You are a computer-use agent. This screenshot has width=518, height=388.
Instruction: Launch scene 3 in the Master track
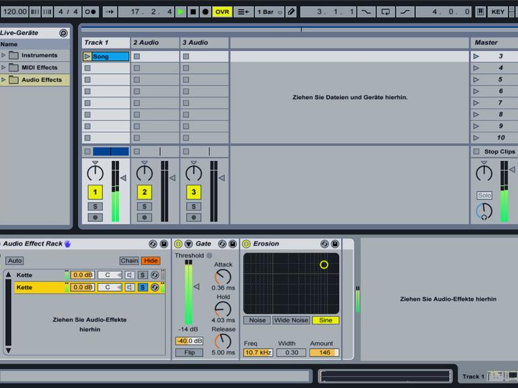(x=476, y=56)
